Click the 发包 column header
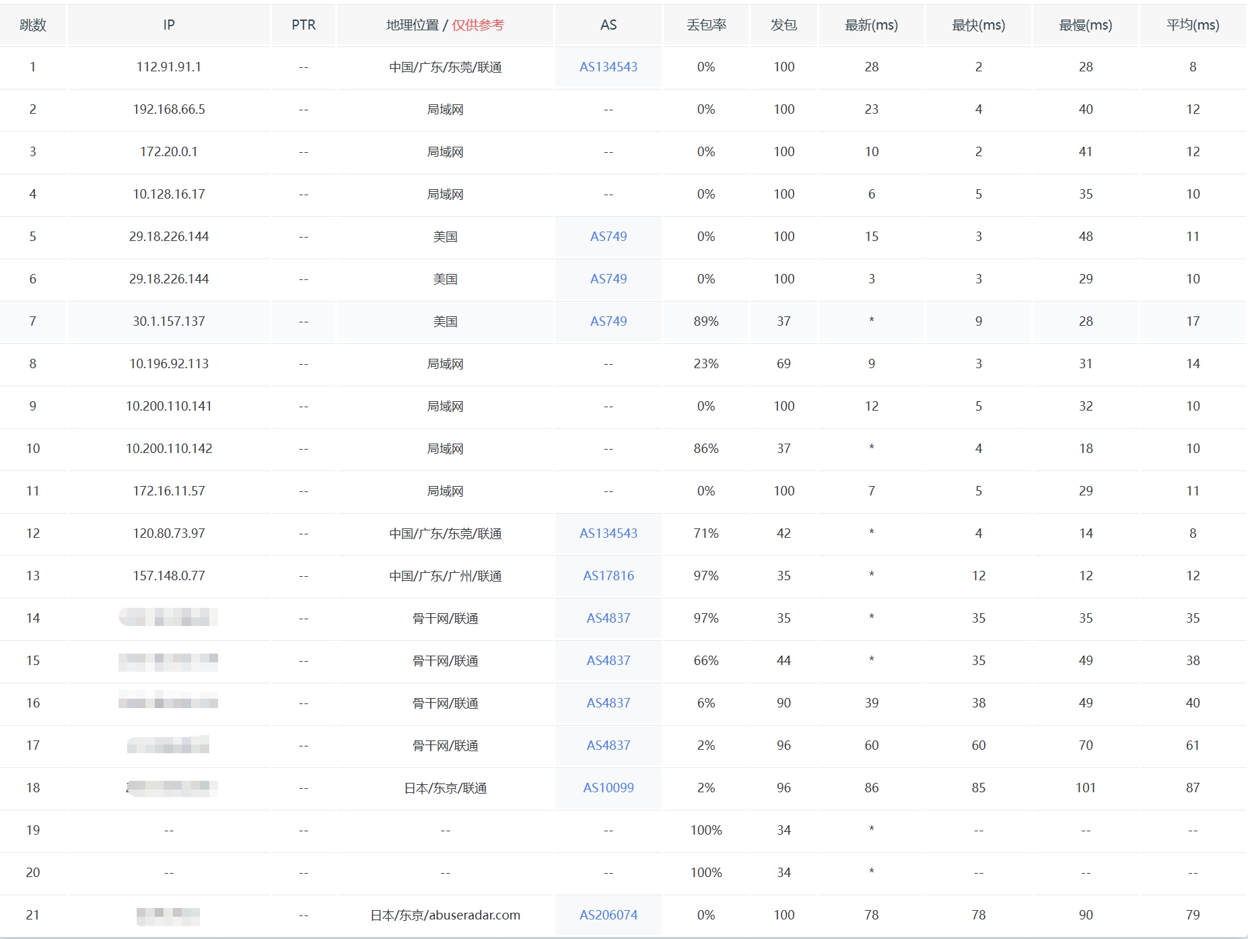Screen dimensions: 1248x939 pos(784,25)
